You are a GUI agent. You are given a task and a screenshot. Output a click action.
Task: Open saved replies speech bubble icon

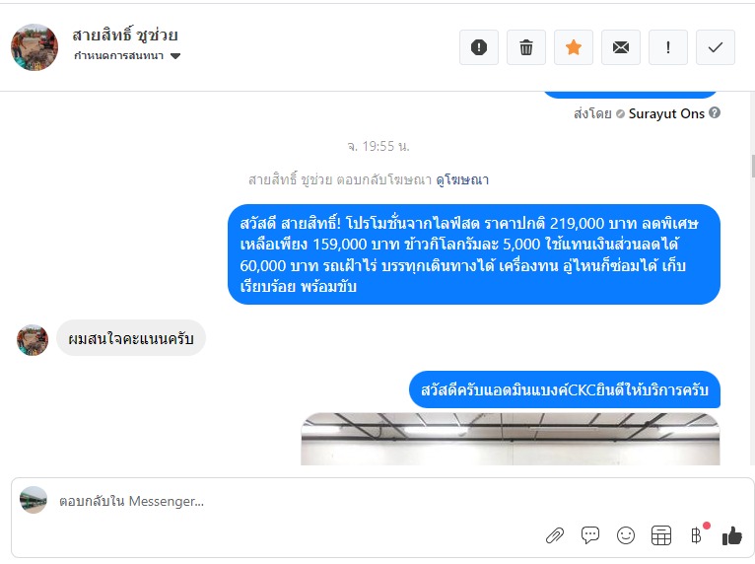tap(590, 535)
